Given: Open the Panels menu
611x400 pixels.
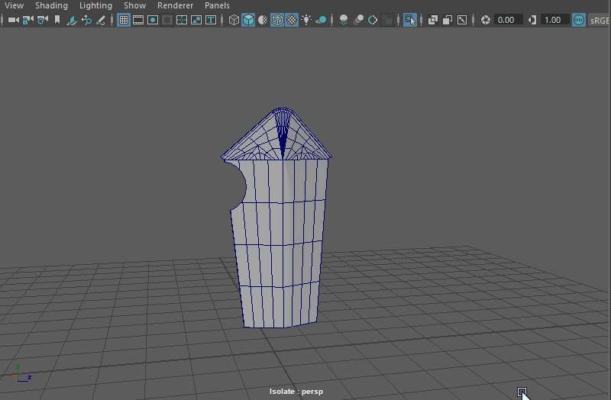Looking at the screenshot, I should click(x=217, y=5).
